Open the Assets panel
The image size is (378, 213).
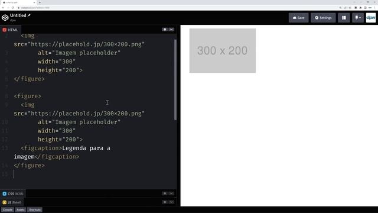21,209
